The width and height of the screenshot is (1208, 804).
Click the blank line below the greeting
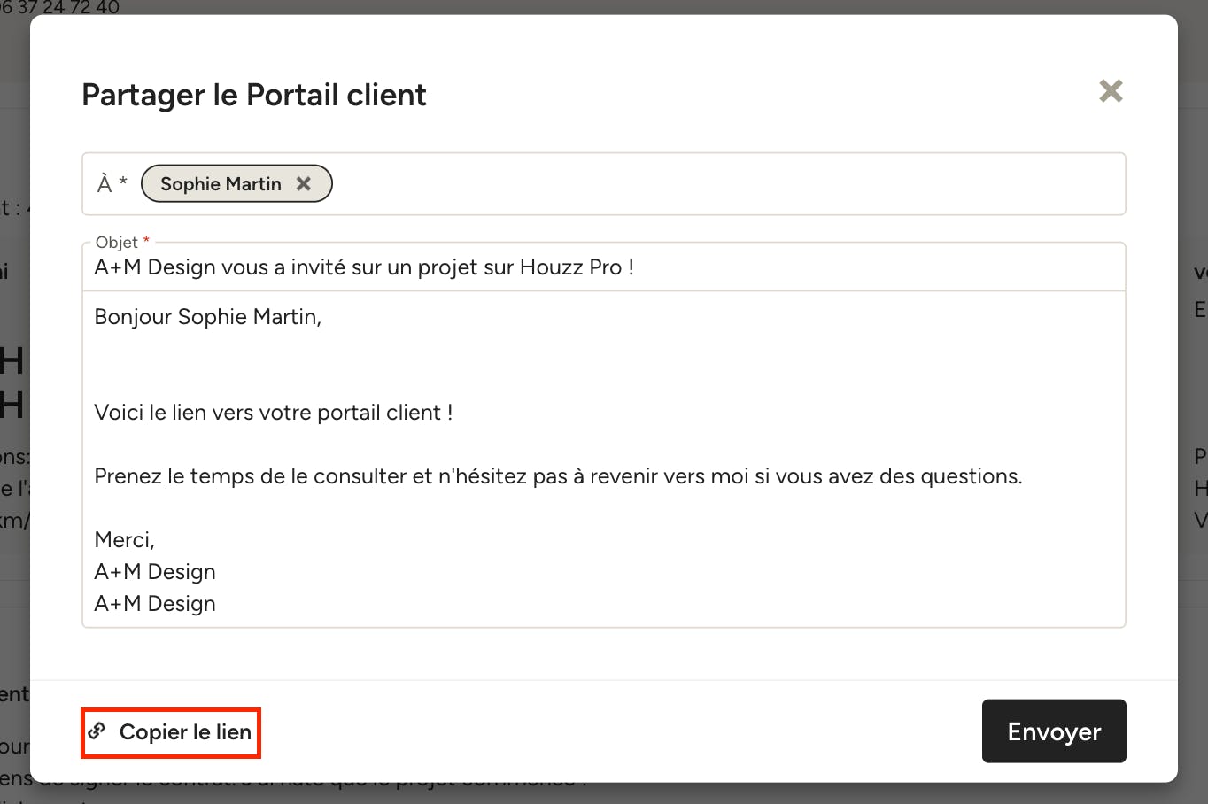[604, 365]
